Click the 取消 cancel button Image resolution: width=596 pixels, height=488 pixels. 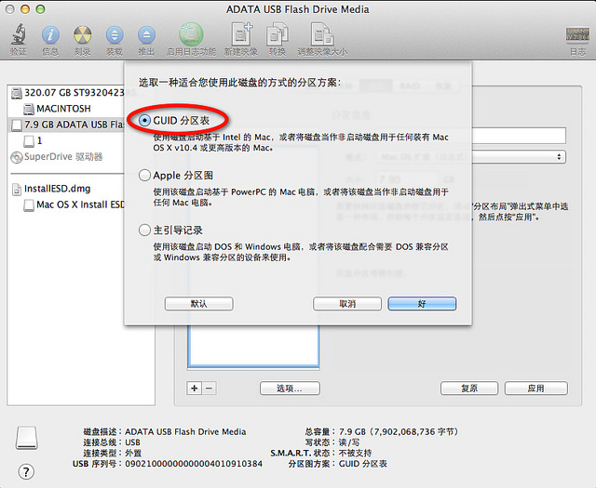coord(347,304)
